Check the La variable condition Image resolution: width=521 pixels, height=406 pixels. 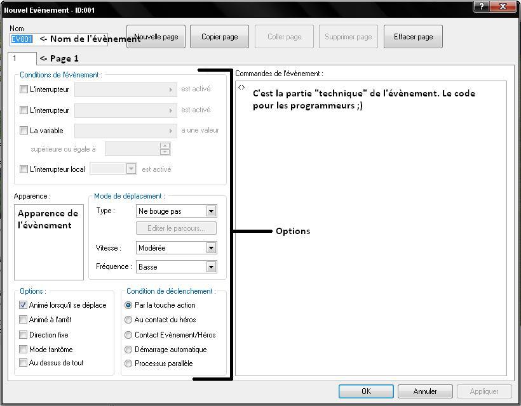coord(24,131)
